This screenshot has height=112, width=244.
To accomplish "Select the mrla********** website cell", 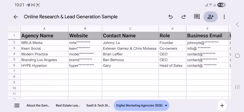I will pos(85,42).
